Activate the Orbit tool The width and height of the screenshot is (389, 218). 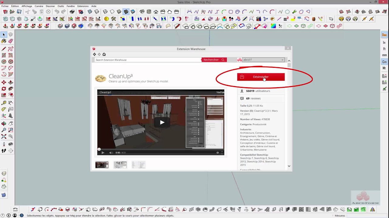(4, 124)
